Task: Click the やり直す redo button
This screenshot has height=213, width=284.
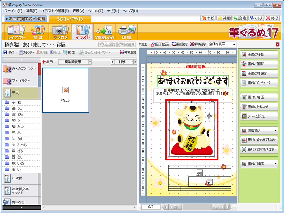Action: click(126, 44)
